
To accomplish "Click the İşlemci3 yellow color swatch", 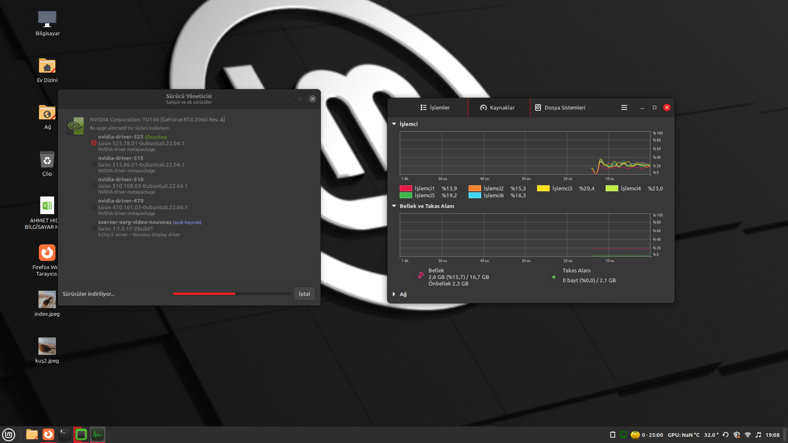I will click(543, 188).
